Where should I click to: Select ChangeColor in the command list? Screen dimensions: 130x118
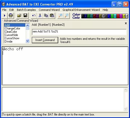click(x=15, y=28)
